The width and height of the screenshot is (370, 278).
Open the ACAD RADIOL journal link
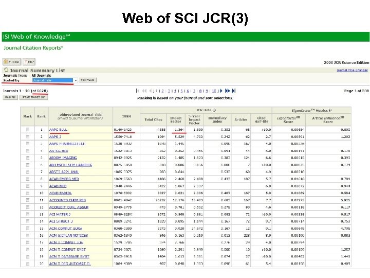61,193
